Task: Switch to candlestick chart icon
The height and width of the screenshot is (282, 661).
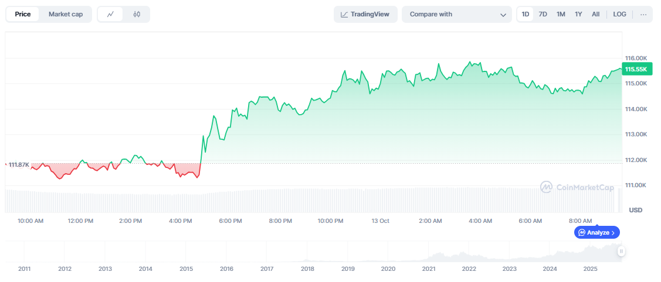Action: point(136,14)
